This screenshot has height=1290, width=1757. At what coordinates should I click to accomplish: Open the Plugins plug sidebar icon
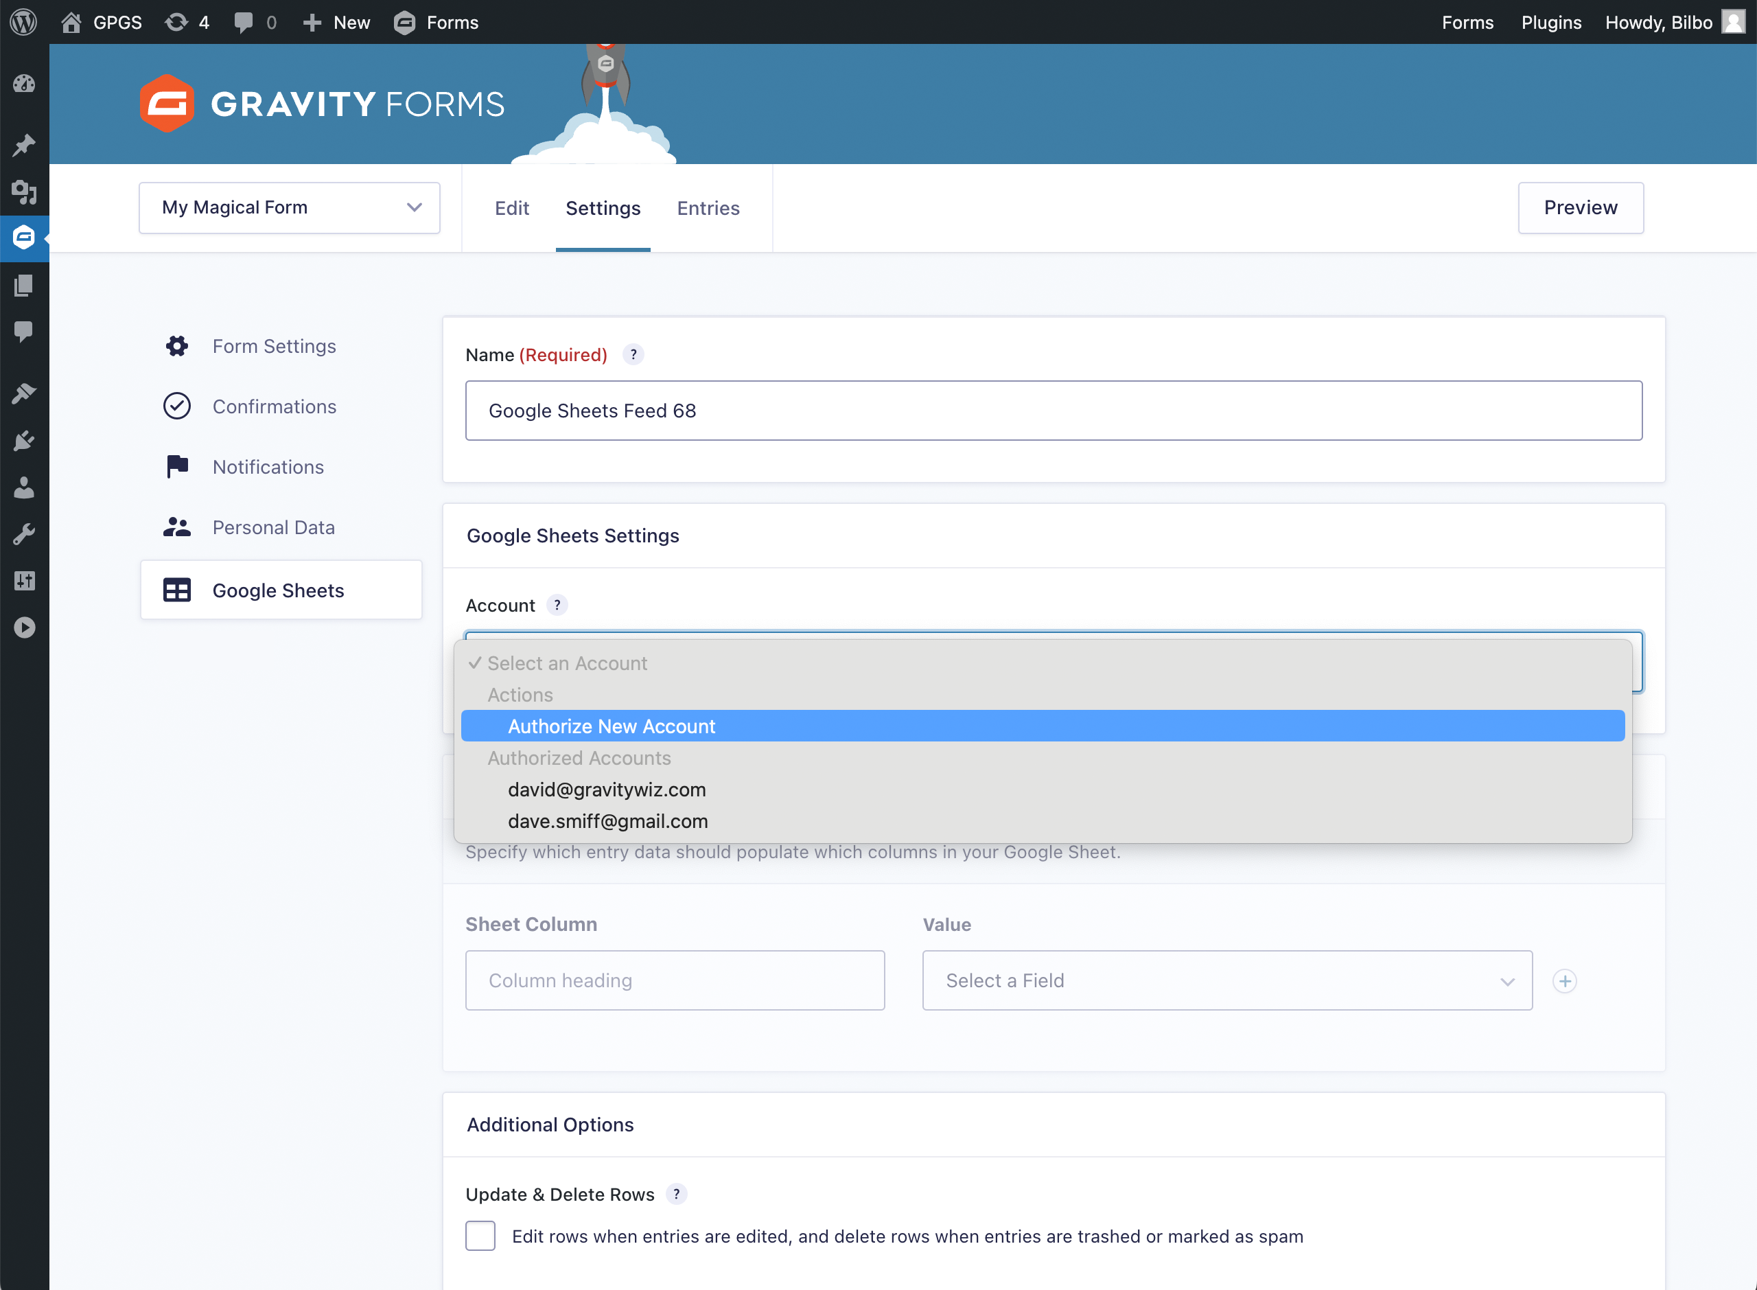(x=24, y=440)
